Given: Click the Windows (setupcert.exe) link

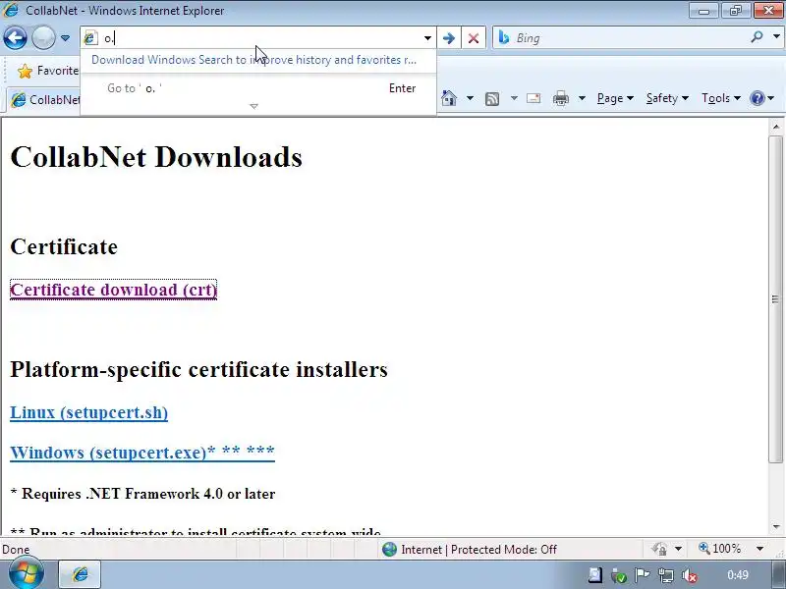Looking at the screenshot, I should (x=142, y=453).
